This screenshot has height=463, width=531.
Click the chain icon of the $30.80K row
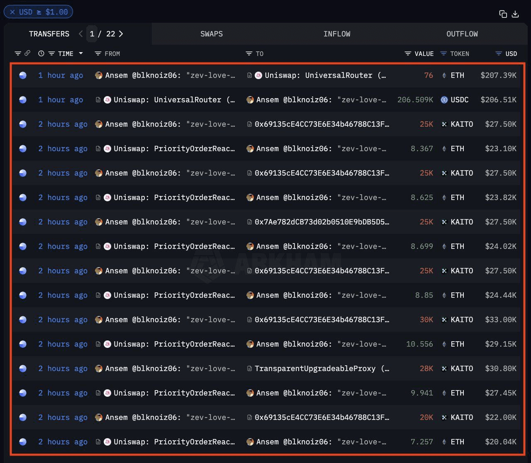pos(23,369)
